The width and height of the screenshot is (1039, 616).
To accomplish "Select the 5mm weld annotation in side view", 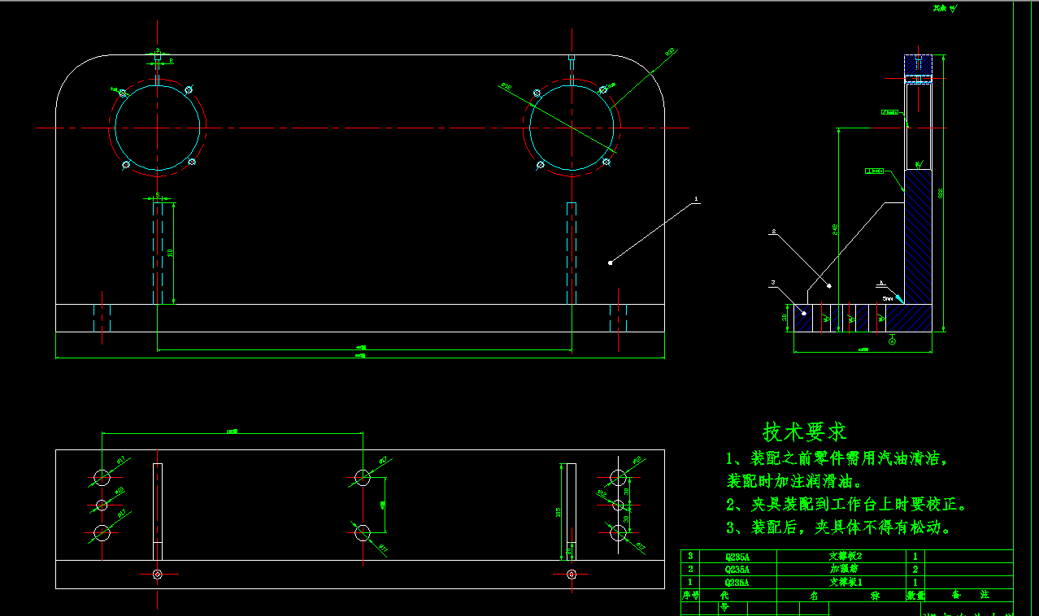I will 888,298.
